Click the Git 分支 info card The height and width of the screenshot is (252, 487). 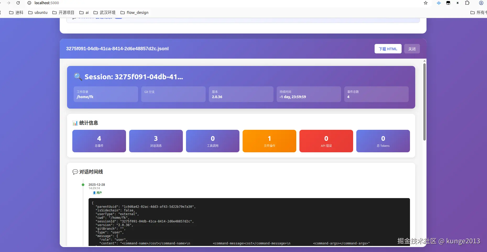pos(173,94)
